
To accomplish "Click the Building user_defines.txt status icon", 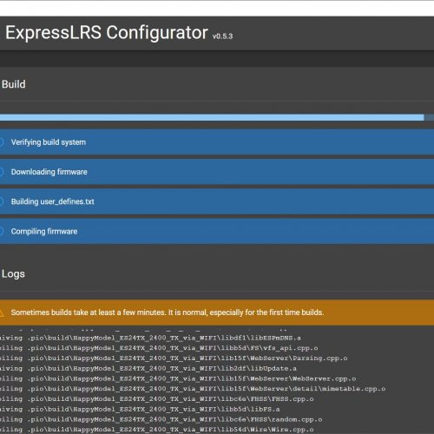I will [x=2, y=201].
